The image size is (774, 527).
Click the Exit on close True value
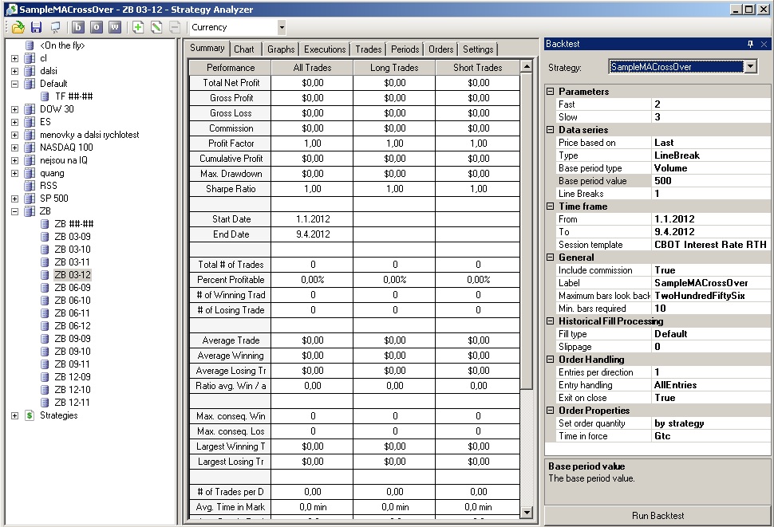coord(711,397)
